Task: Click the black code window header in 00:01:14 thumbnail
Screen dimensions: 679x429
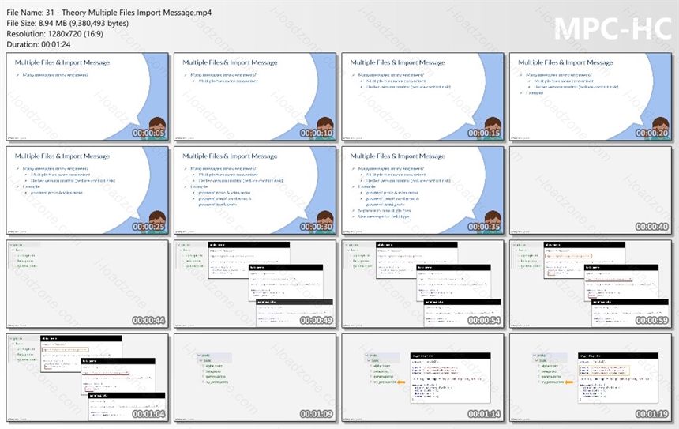Action: (x=450, y=356)
